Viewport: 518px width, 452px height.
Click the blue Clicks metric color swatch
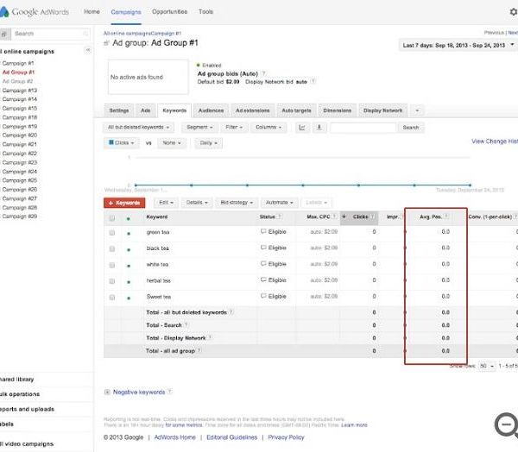click(x=110, y=142)
